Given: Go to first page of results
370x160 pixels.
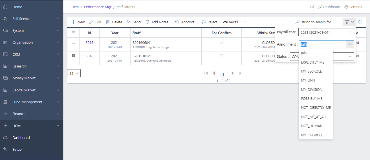Looking at the screenshot, I should tap(206, 73).
